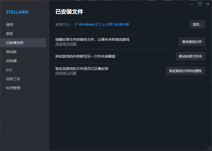Maximize the properties window
This screenshot has width=212, height=151.
200,4
